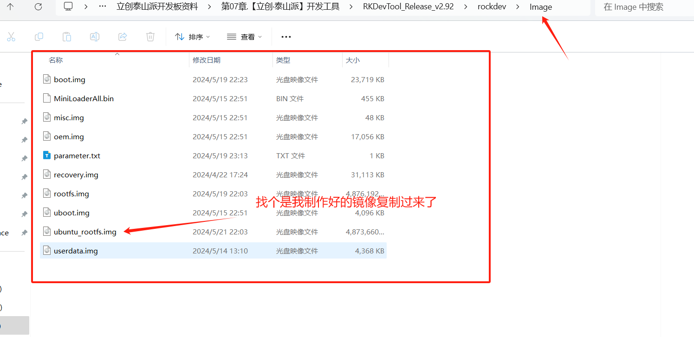Click size 455 KB of MiniLoaderAll.bin
Image resolution: width=694 pixels, height=337 pixels.
(x=373, y=98)
